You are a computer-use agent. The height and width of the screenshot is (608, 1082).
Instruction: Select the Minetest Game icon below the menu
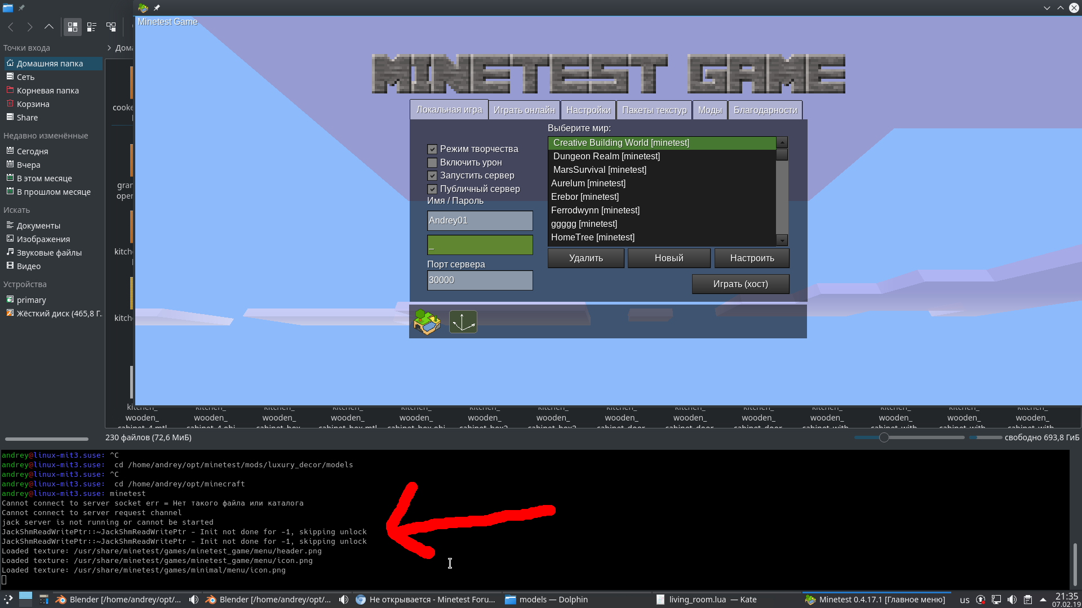pyautogui.click(x=427, y=322)
